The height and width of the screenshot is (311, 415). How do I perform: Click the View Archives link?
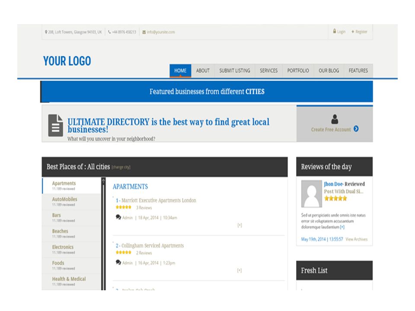(x=357, y=239)
